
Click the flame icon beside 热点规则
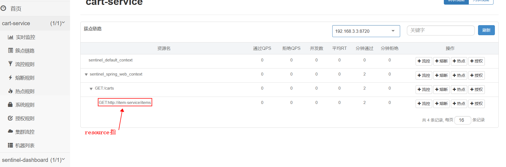coord(10,91)
